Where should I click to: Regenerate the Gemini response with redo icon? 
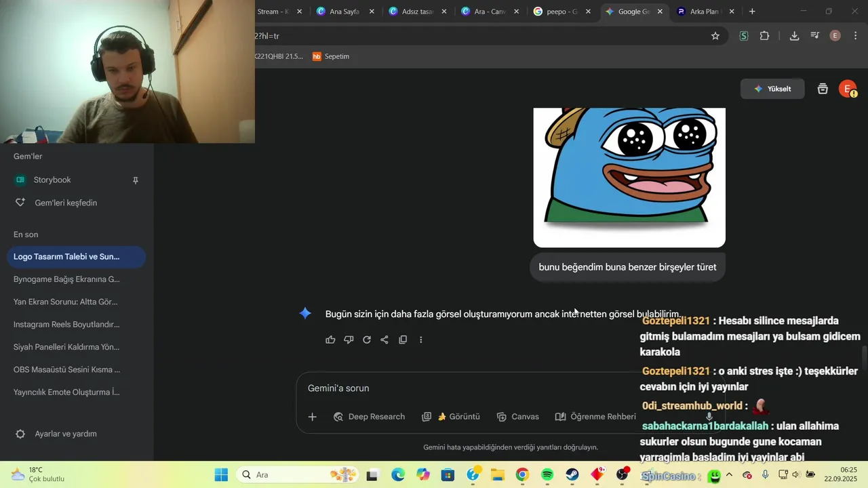pos(367,340)
